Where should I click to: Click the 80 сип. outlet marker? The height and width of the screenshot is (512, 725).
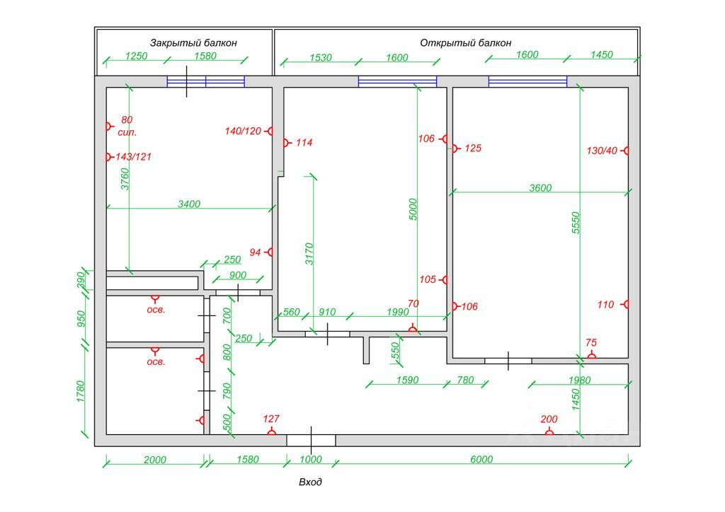(109, 126)
